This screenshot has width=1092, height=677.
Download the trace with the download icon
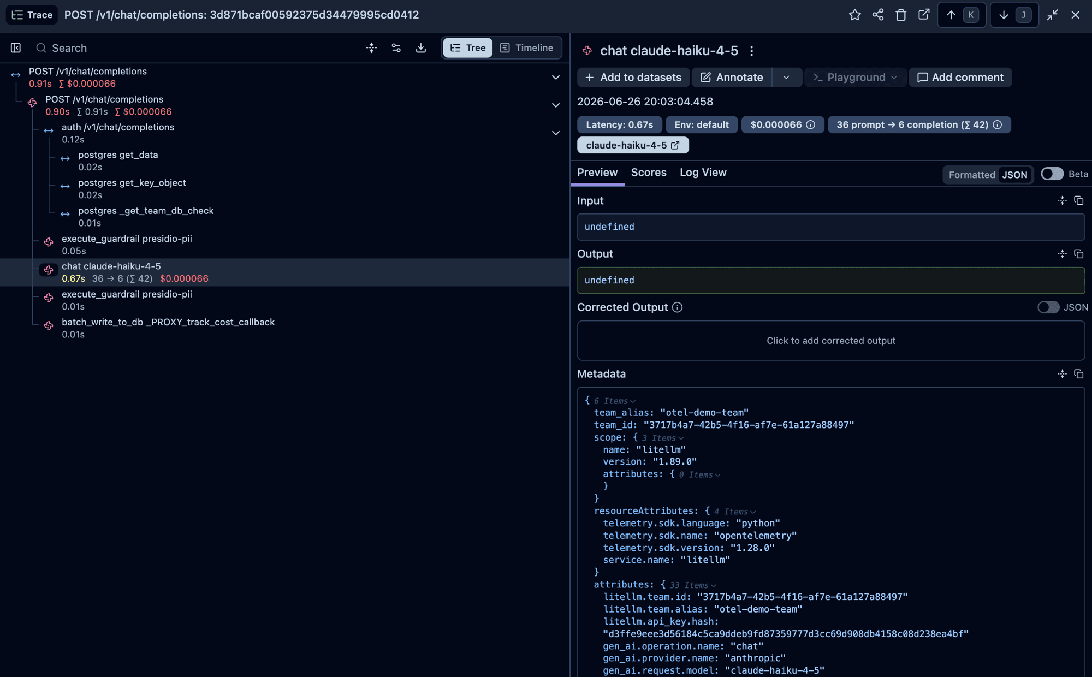pos(421,48)
